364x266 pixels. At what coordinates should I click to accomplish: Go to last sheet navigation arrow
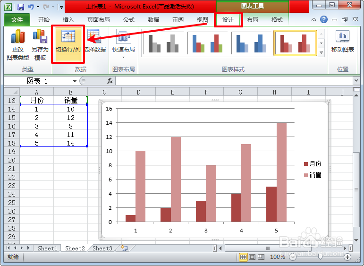point(28,248)
